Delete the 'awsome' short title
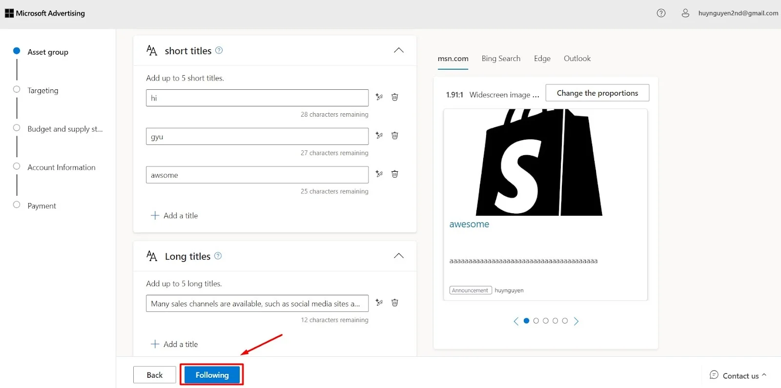 click(395, 174)
